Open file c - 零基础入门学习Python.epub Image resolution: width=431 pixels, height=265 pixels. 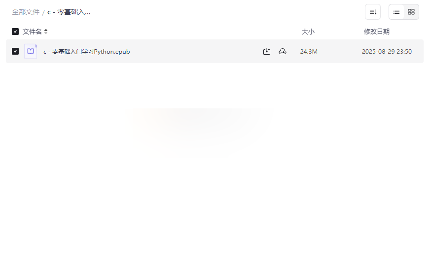click(87, 52)
